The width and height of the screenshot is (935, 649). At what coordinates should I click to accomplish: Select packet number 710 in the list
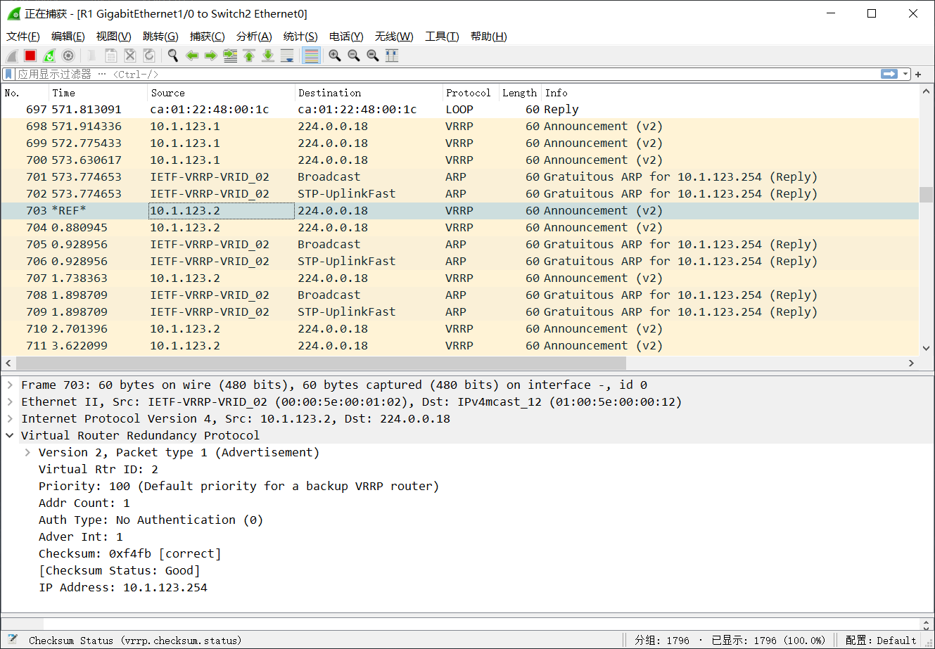click(281, 328)
